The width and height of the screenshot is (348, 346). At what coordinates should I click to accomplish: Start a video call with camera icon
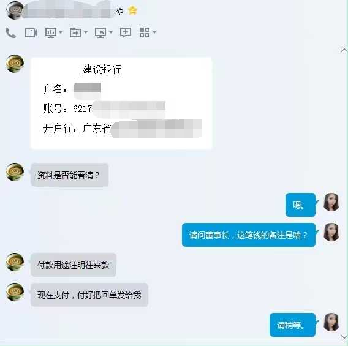(31, 33)
